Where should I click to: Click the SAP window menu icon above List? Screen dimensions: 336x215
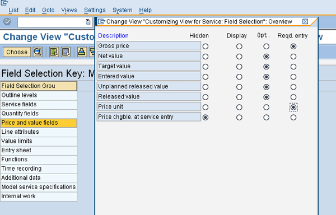tap(4, 3)
